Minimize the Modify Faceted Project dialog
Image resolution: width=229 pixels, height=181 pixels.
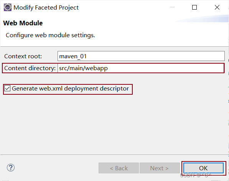pos(172,7)
